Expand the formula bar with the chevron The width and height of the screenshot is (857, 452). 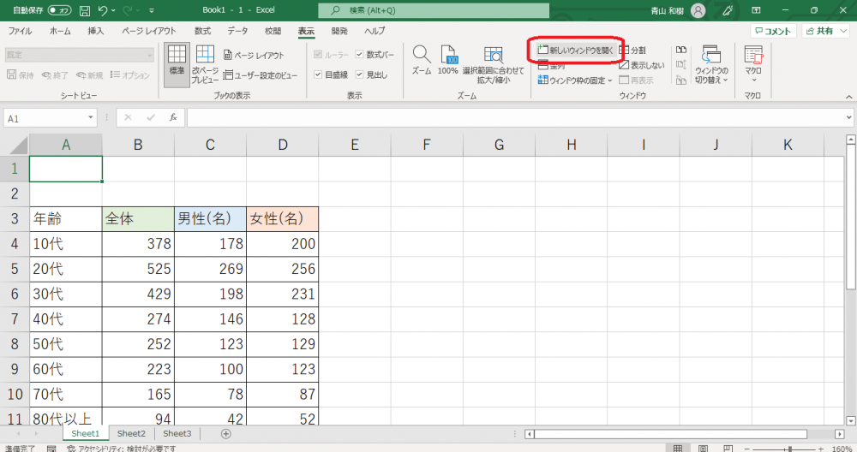(848, 117)
